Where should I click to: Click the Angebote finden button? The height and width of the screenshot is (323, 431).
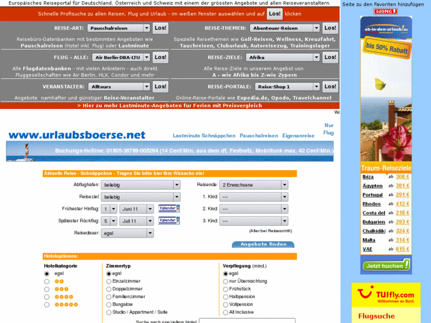[263, 244]
